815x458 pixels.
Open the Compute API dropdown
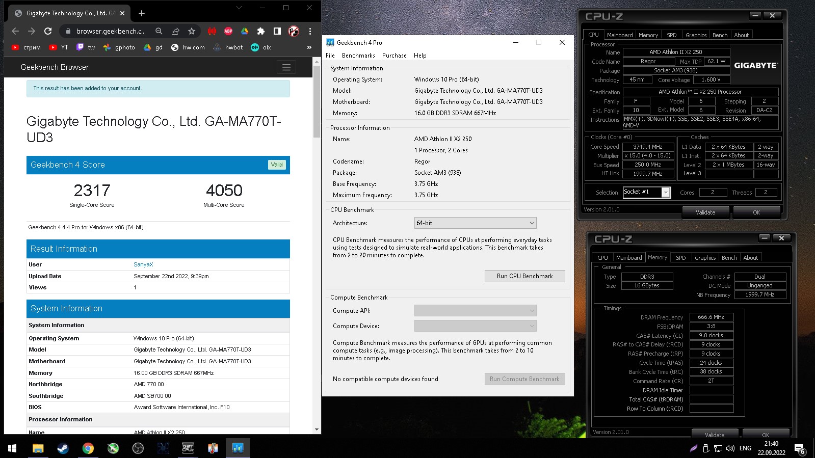(x=475, y=311)
